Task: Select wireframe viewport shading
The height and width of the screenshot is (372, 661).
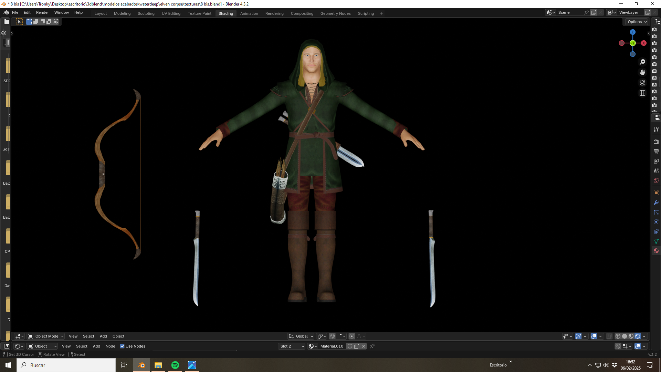Action: 618,336
